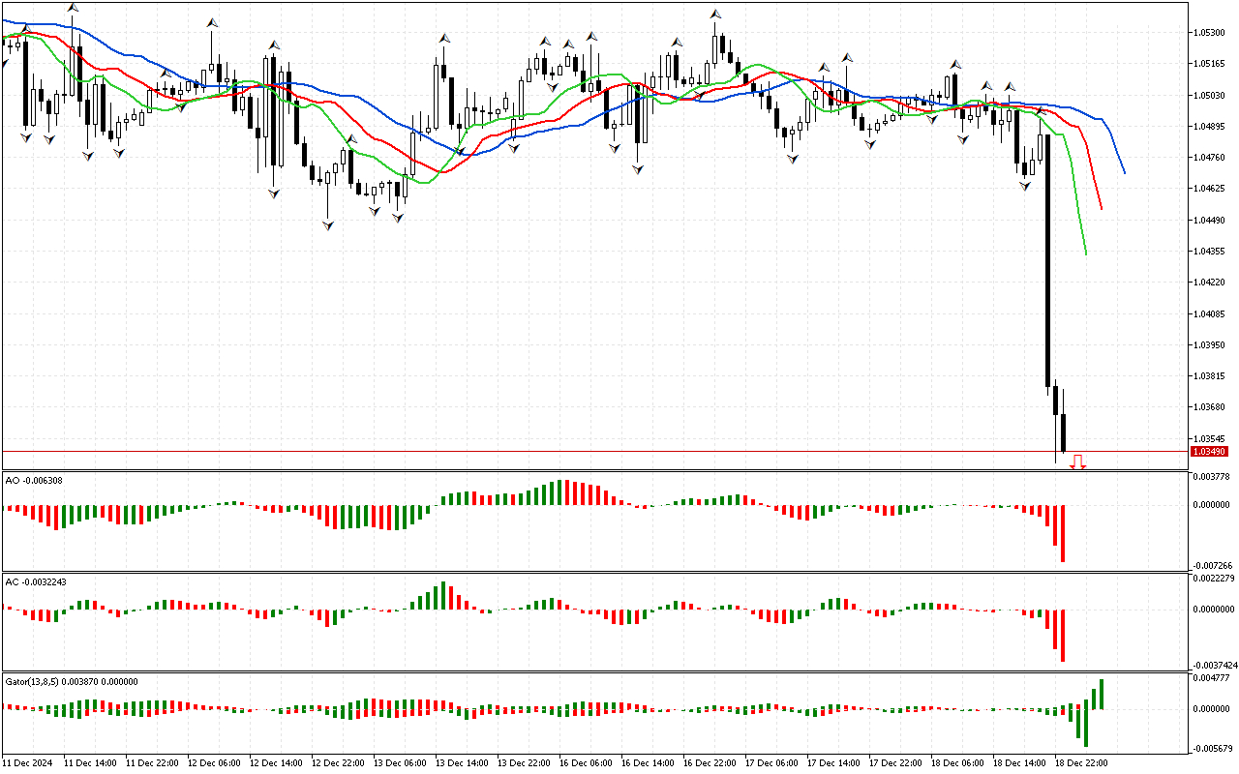Click the AC scale zero level 0.0000000

(1215, 610)
